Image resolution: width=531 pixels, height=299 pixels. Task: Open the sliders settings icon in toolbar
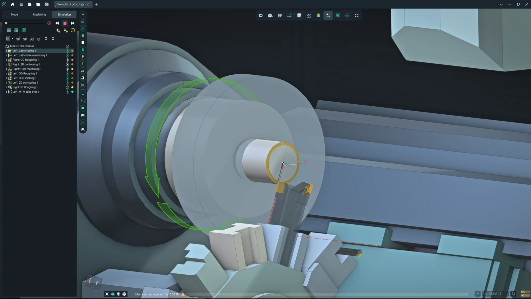click(347, 15)
